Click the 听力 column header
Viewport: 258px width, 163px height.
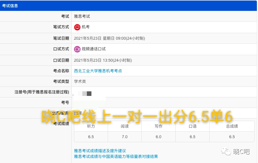coord(91,126)
